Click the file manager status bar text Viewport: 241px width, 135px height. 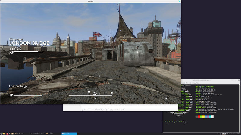coord(103,110)
